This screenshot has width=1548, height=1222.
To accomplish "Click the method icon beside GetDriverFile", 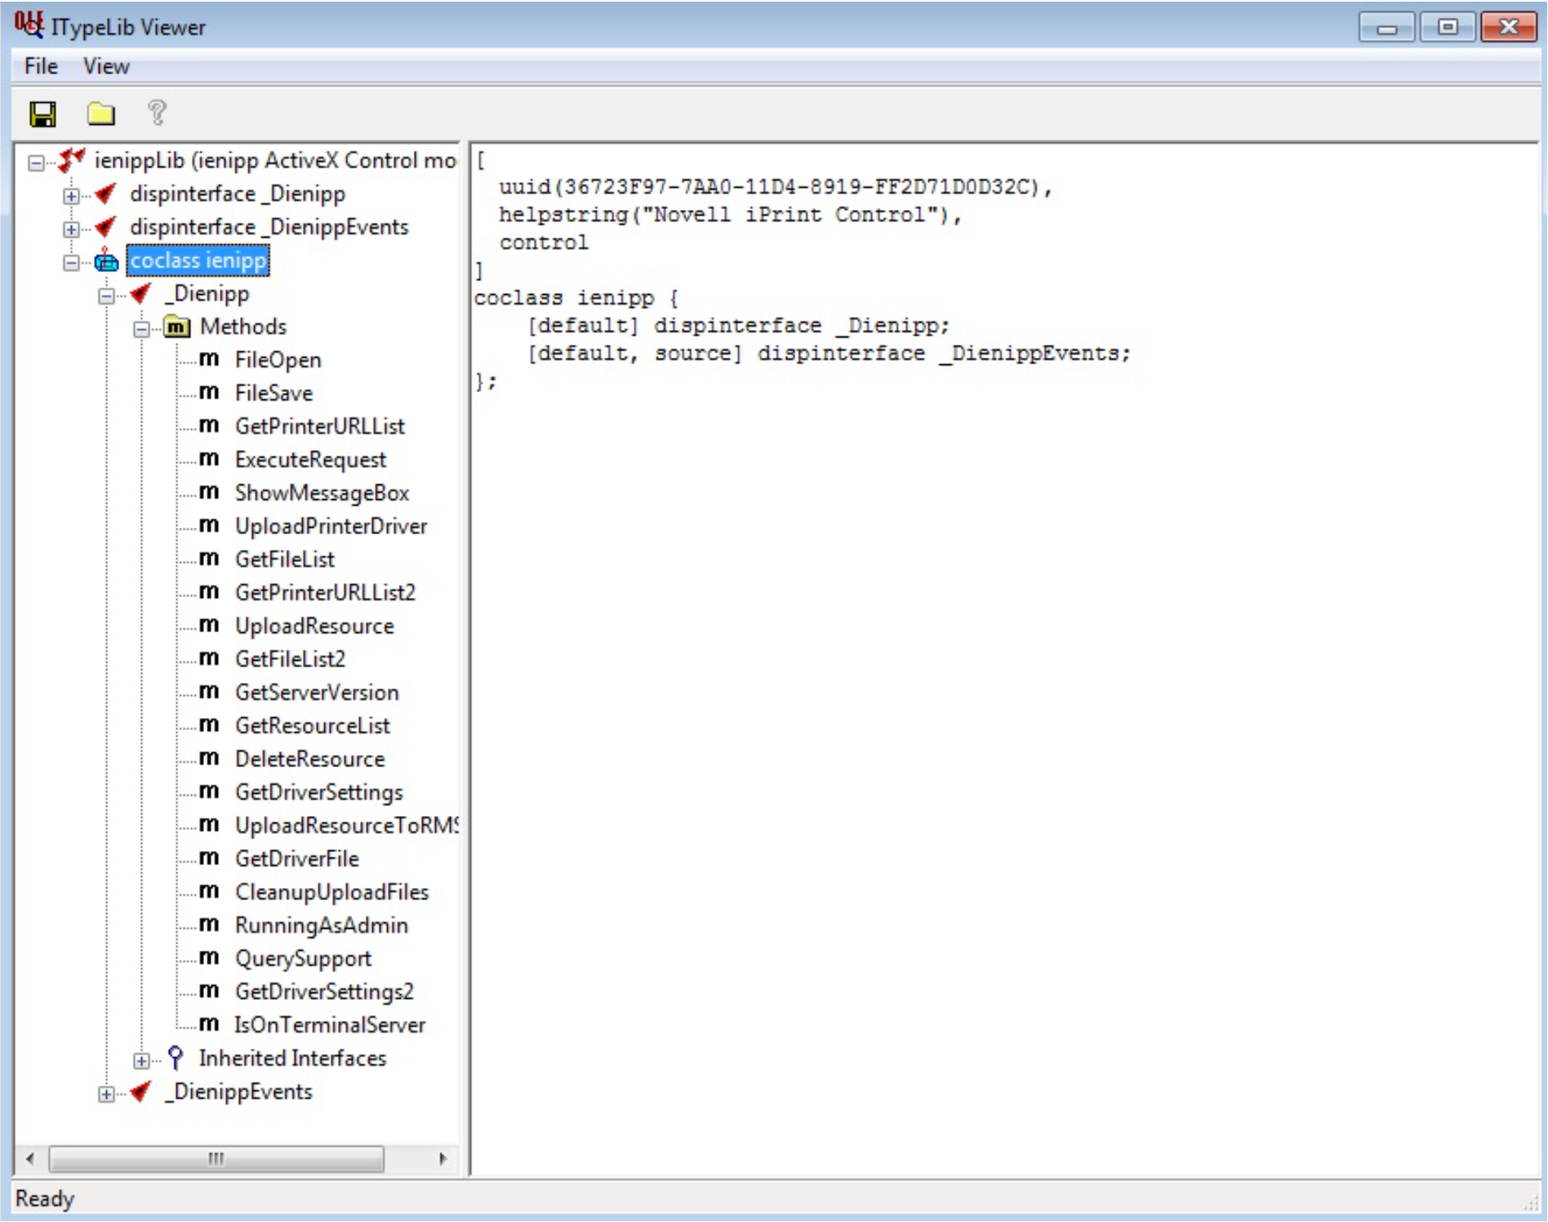I will click(209, 859).
